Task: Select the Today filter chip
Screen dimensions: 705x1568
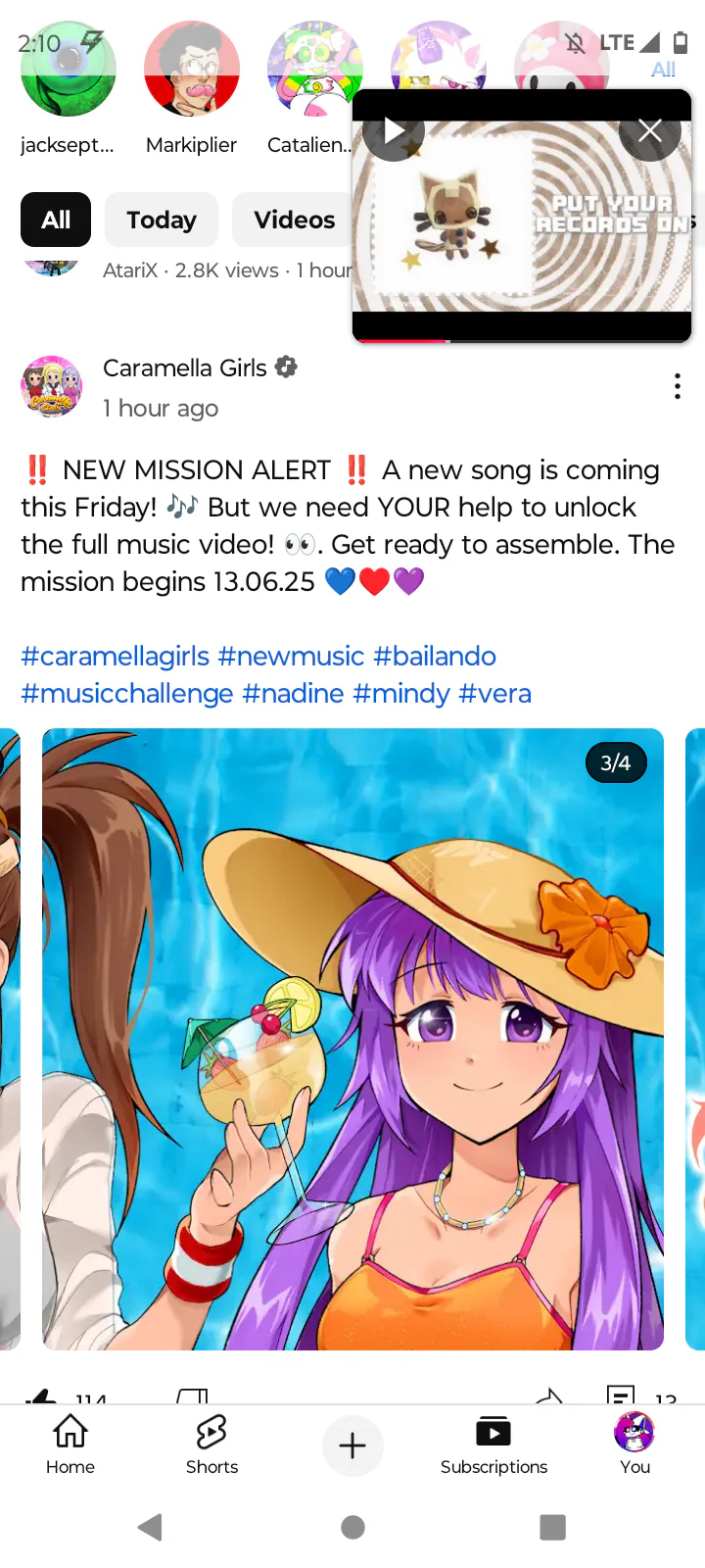Action: 162,220
